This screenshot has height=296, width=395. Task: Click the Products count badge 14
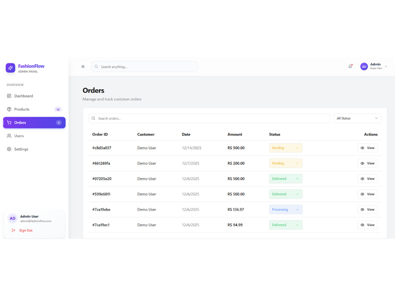click(58, 109)
